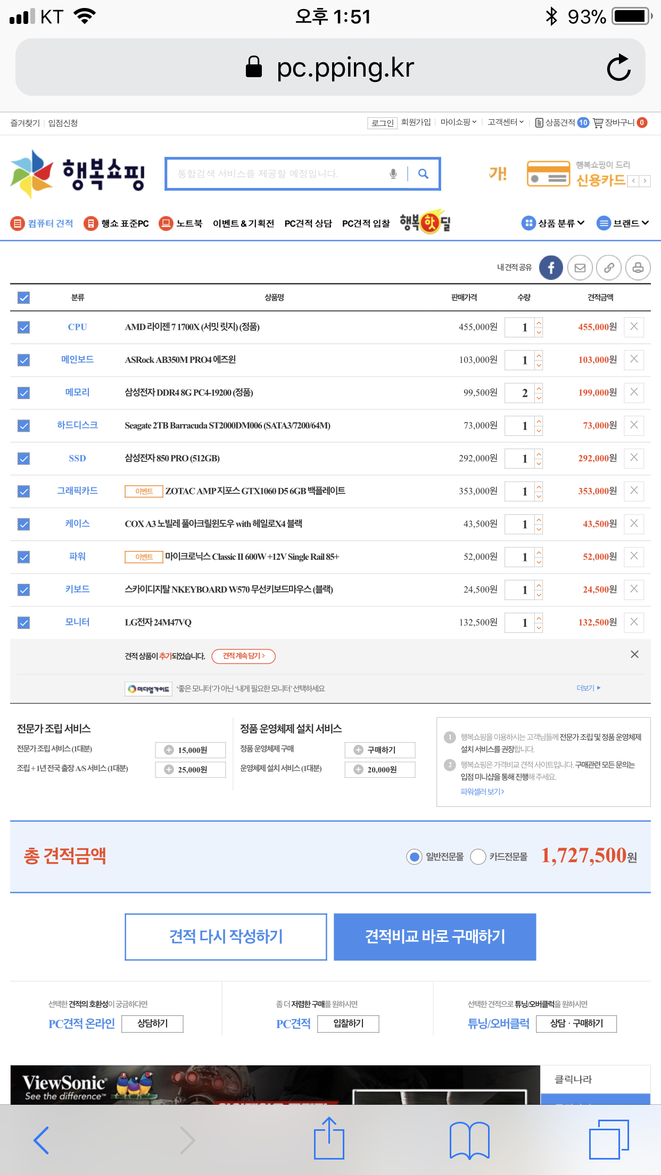Click the search magnifier icon

click(423, 173)
